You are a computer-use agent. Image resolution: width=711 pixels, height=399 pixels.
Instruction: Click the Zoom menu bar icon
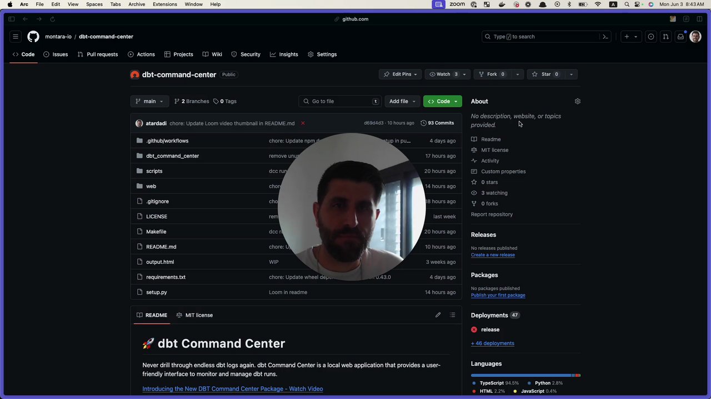tap(457, 4)
